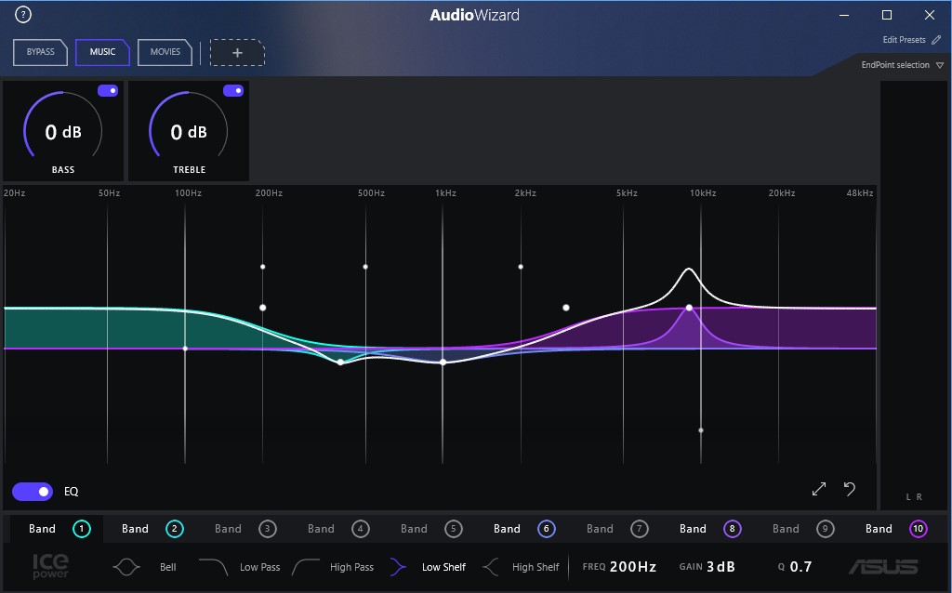Click the Low Pass filter label
The image size is (952, 593).
pos(260,567)
